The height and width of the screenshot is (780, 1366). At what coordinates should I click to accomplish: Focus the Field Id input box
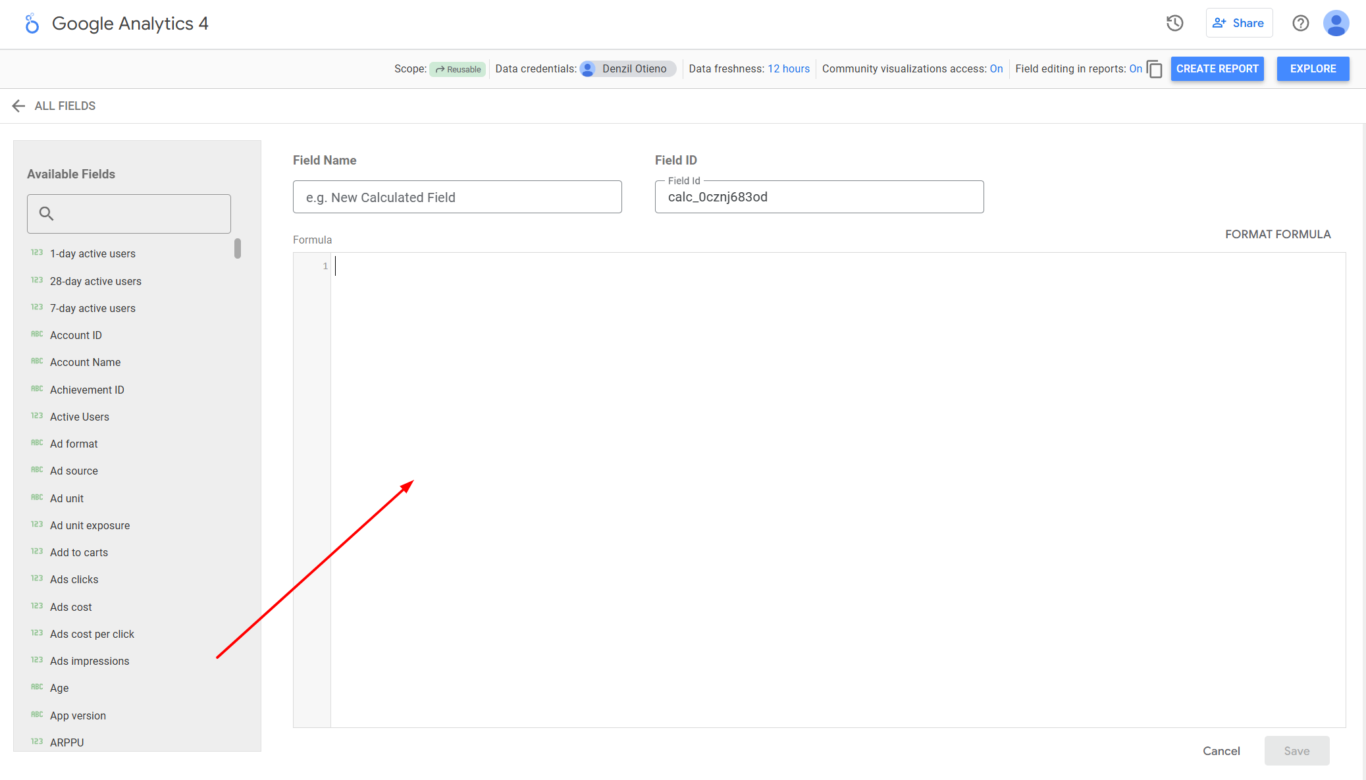(x=819, y=197)
